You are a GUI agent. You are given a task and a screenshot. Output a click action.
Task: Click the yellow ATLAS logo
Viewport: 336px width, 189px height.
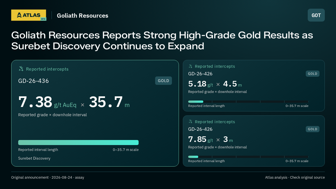point(29,15)
